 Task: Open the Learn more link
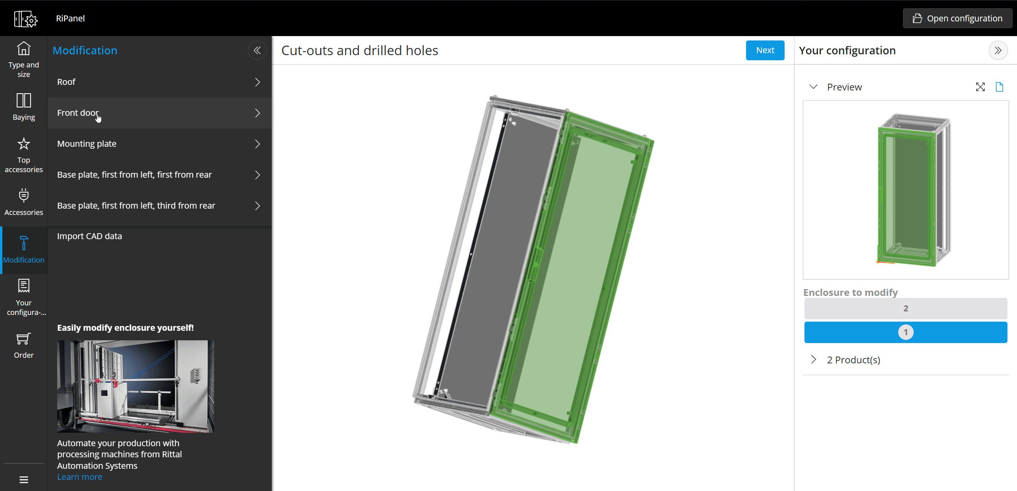[x=79, y=477]
